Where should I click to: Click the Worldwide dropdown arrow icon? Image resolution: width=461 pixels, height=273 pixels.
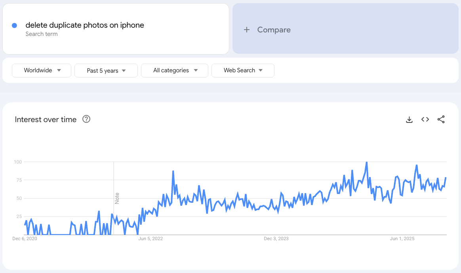(59, 70)
